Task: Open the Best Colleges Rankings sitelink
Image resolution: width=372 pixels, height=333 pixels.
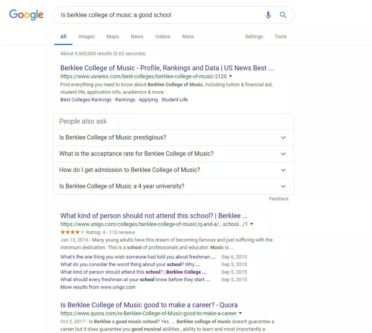Action: pyautogui.click(x=86, y=99)
